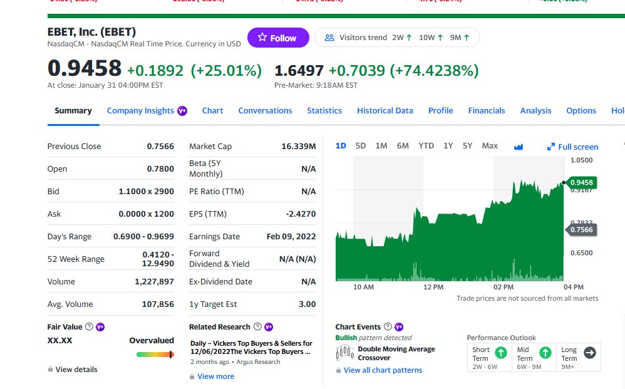Click the Market Cap value 16.339M
The image size is (625, 389).
[x=299, y=147]
